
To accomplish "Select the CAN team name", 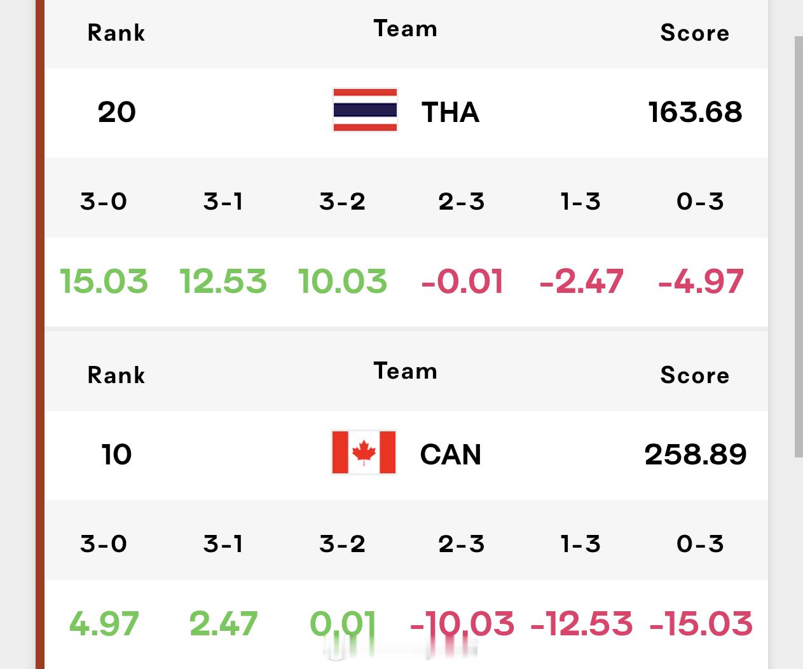I will pos(450,454).
